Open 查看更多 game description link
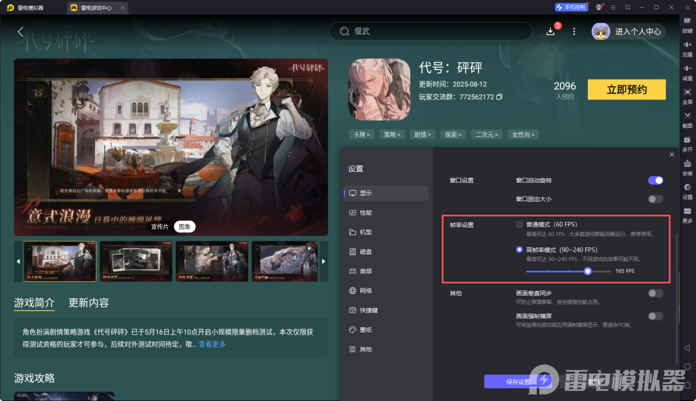This screenshot has width=696, height=401. coord(211,343)
